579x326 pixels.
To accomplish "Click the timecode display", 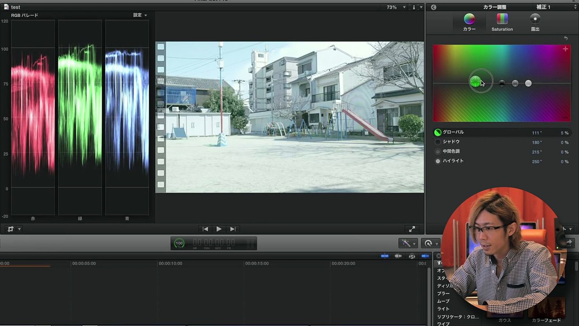I will pyautogui.click(x=214, y=244).
